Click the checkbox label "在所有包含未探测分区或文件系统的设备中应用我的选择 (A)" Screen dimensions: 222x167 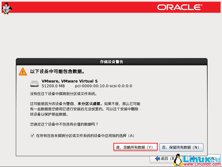pyautogui.click(x=85, y=136)
